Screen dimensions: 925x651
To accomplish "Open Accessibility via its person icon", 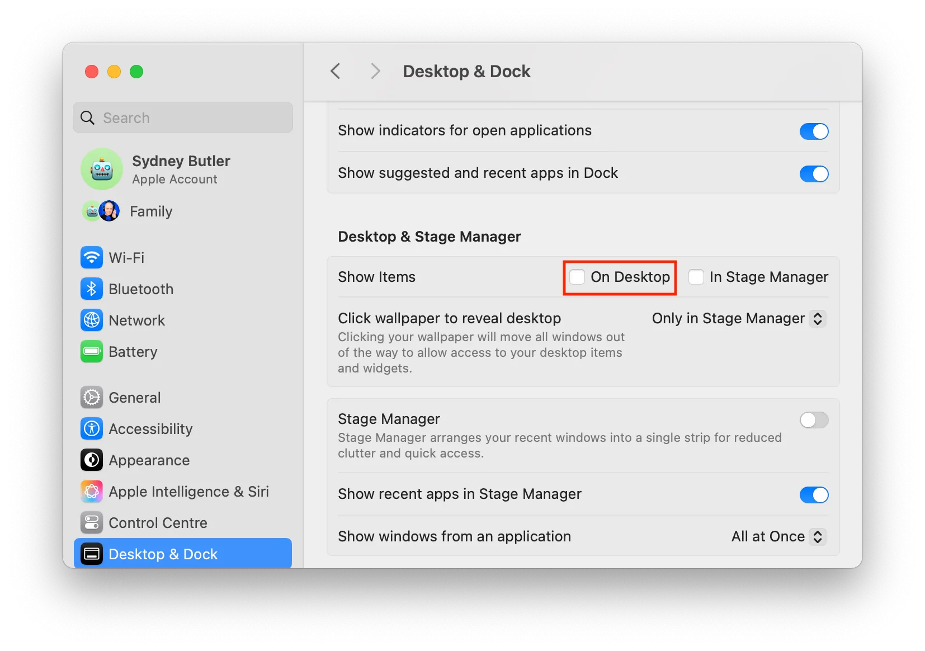I will pos(92,429).
